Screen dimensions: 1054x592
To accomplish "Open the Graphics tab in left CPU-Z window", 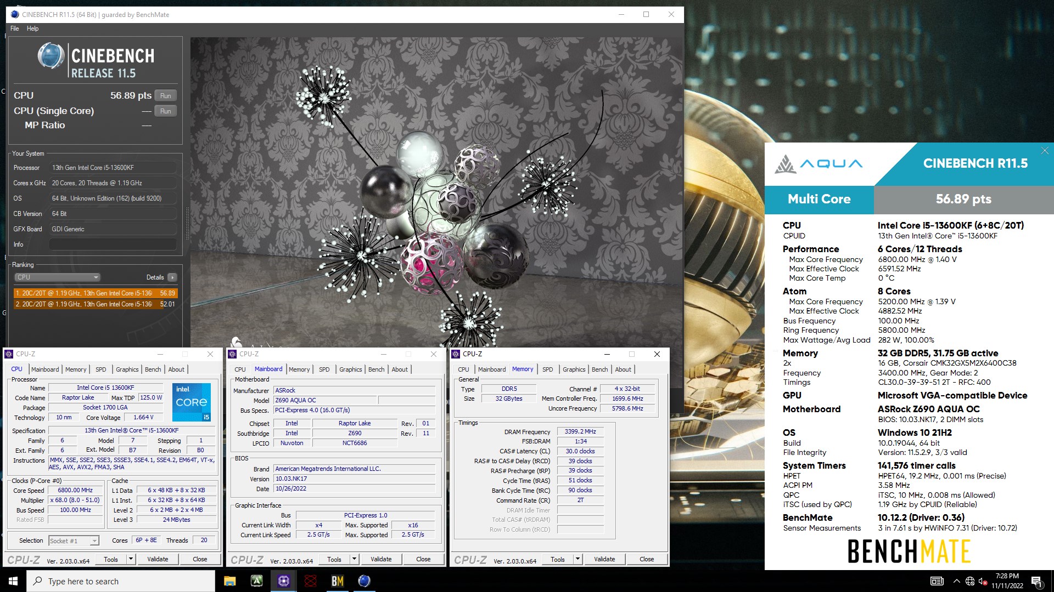I will (x=127, y=369).
